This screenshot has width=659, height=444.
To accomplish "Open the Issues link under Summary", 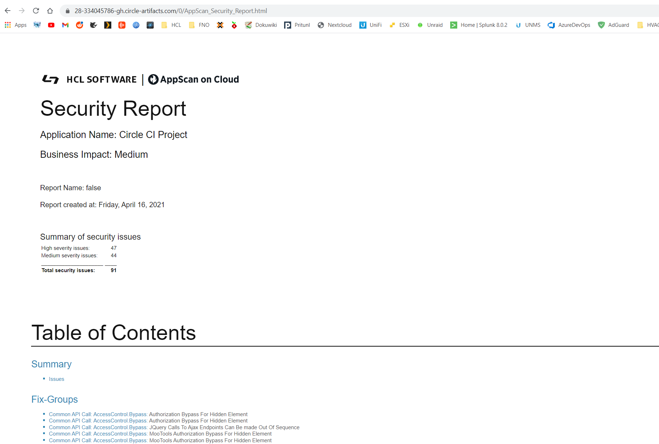I will tap(57, 379).
